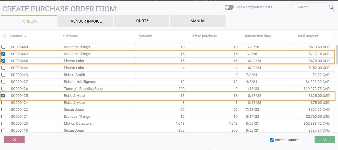Check the box for order SO000426
The width and height of the screenshot is (338, 150).
tap(3, 88)
